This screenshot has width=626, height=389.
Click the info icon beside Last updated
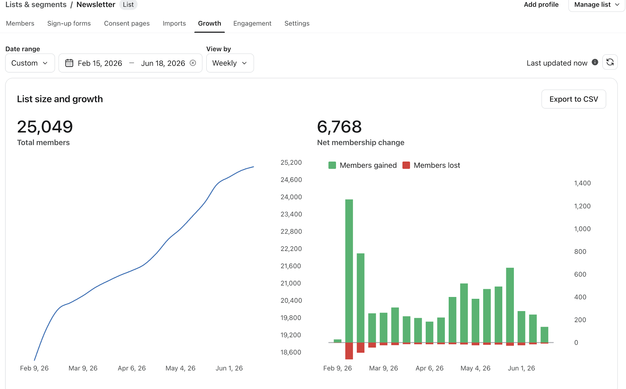coord(595,62)
